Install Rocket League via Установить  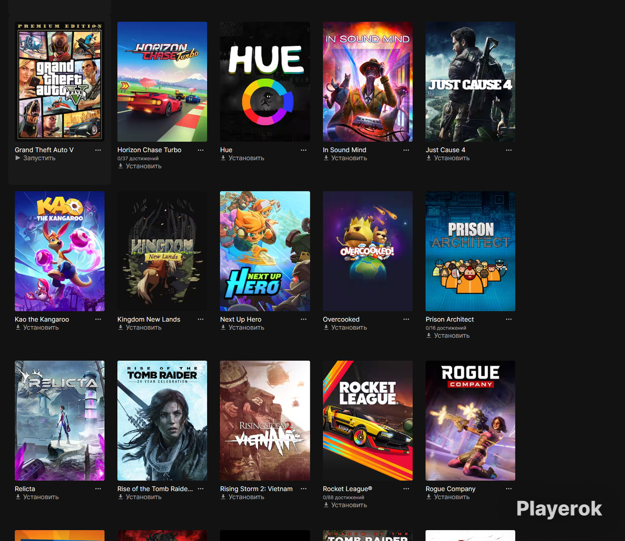(x=345, y=505)
